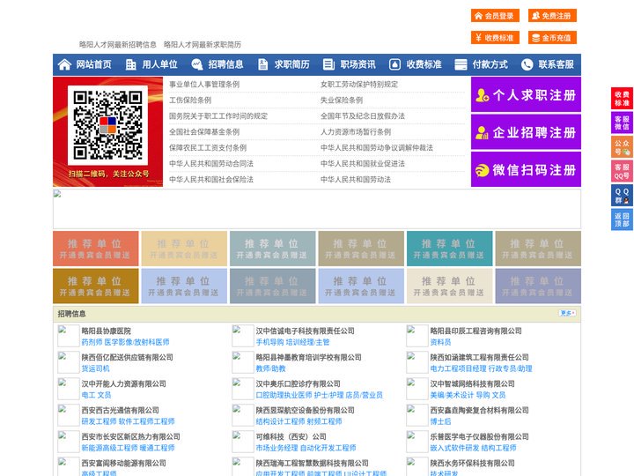This screenshot has width=634, height=476.
Task: Open 略阳县协康医院 company listing
Action: [106, 331]
